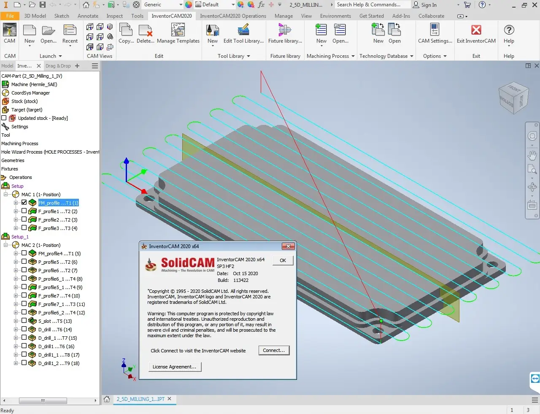Check the FM_profile4 ...T1 (5) operation box
The image size is (540, 414).
24,253
